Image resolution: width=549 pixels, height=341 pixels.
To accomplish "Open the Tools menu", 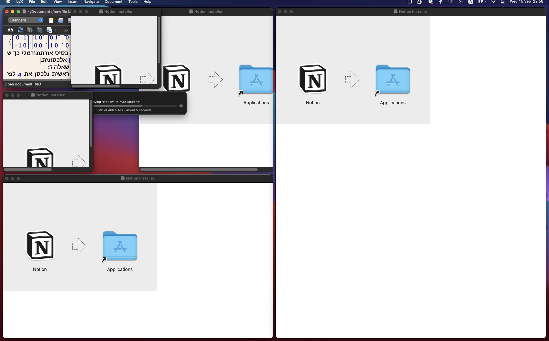I will point(133,2).
